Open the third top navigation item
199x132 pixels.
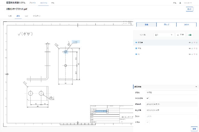coord(53,3)
